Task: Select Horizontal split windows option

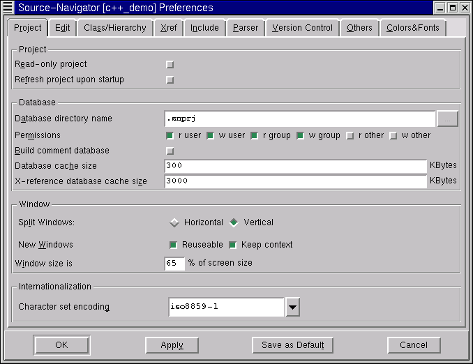Action: (x=174, y=222)
